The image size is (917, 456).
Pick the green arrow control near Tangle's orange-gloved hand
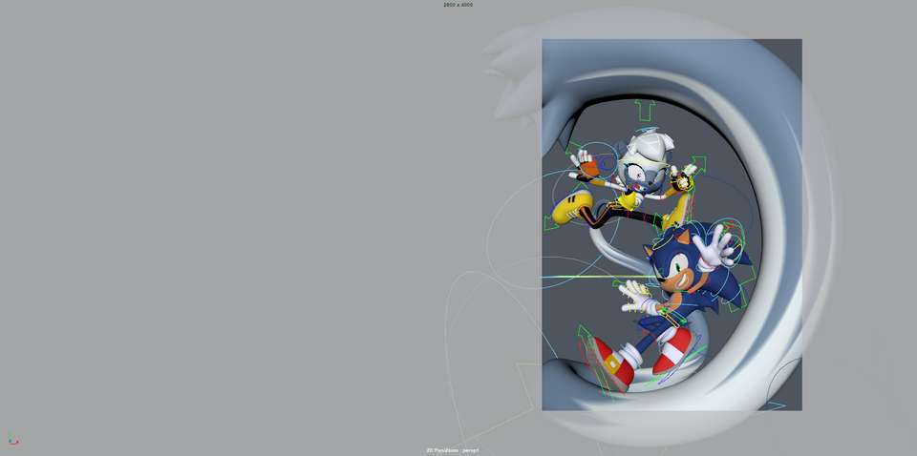[573, 151]
